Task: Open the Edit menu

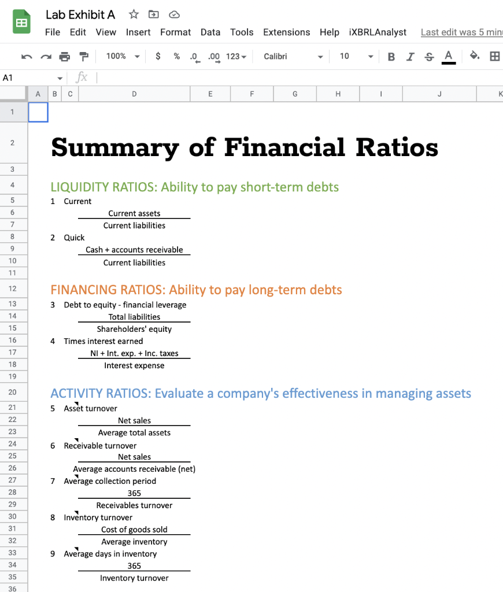Action: [x=78, y=32]
